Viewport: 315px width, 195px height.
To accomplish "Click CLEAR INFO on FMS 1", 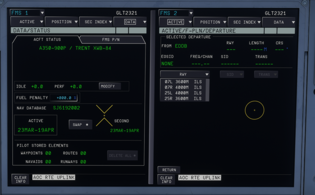I will pos(20,179).
